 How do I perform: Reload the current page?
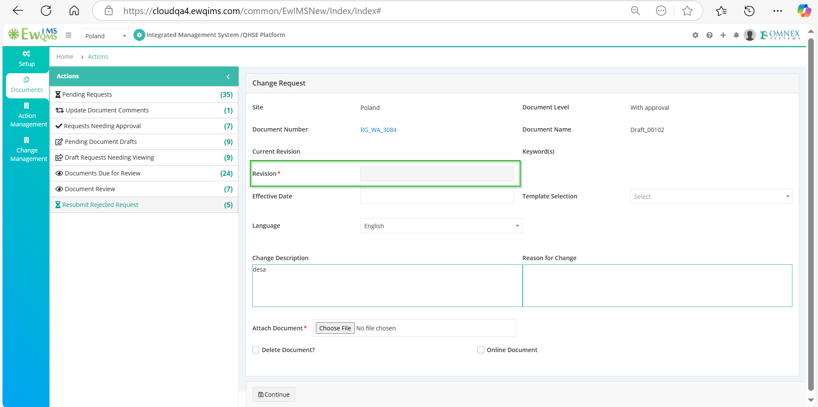pyautogui.click(x=46, y=11)
